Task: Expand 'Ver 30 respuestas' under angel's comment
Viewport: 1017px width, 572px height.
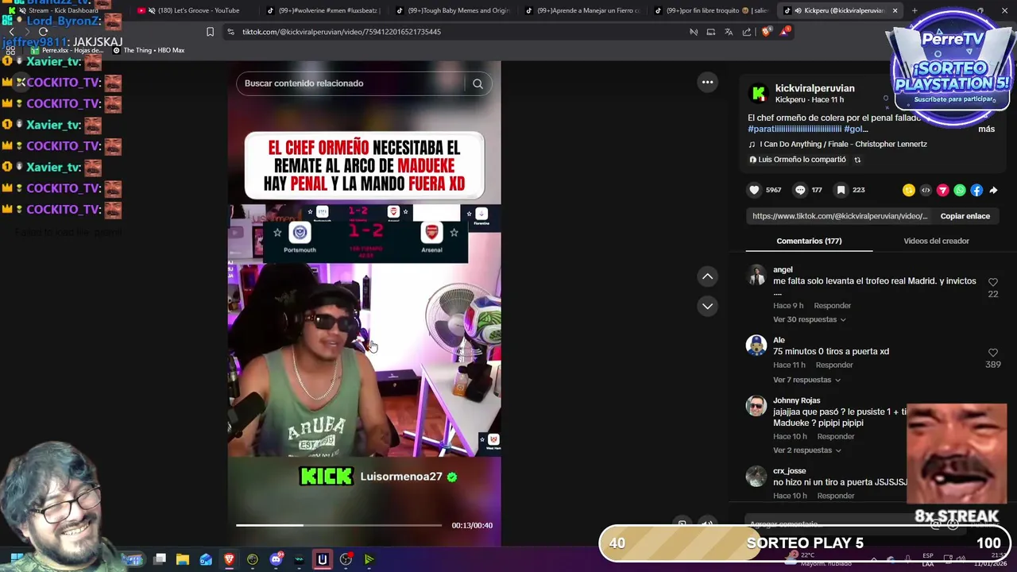Action: (x=810, y=319)
